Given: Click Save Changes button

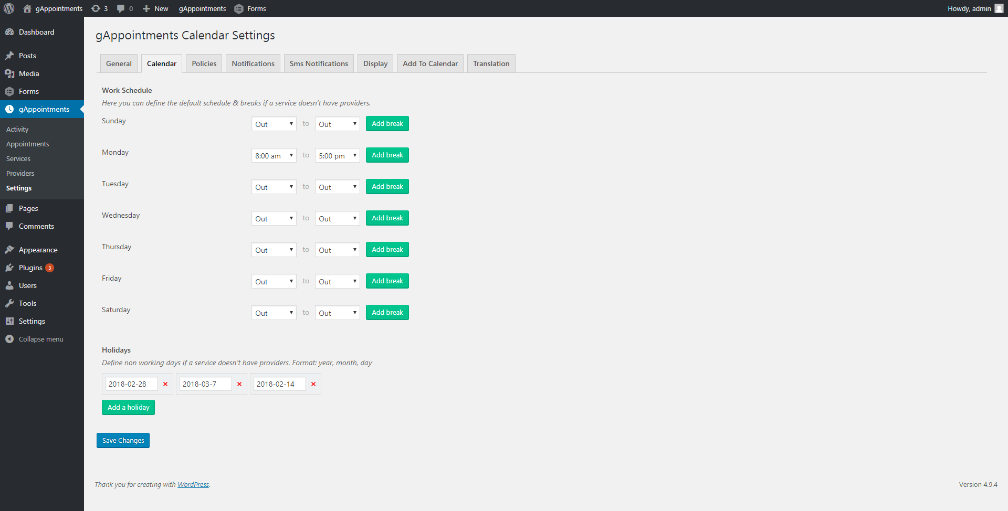Looking at the screenshot, I should tap(123, 440).
